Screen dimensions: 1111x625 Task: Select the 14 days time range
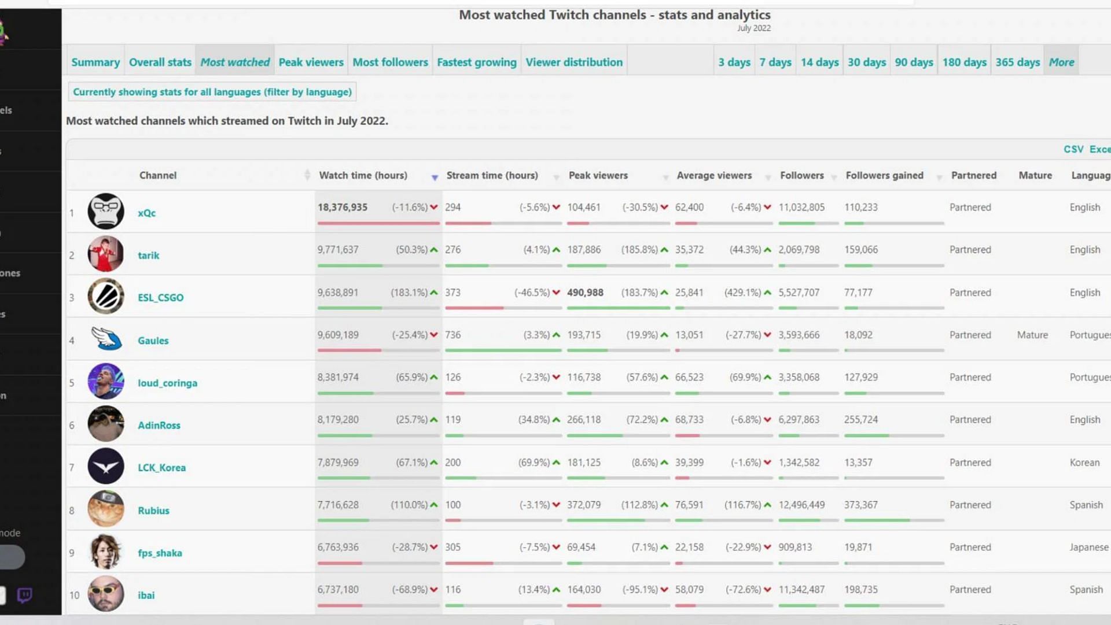pos(819,62)
